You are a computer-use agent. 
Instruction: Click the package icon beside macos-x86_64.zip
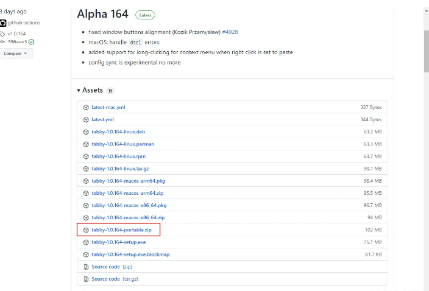[86, 218]
